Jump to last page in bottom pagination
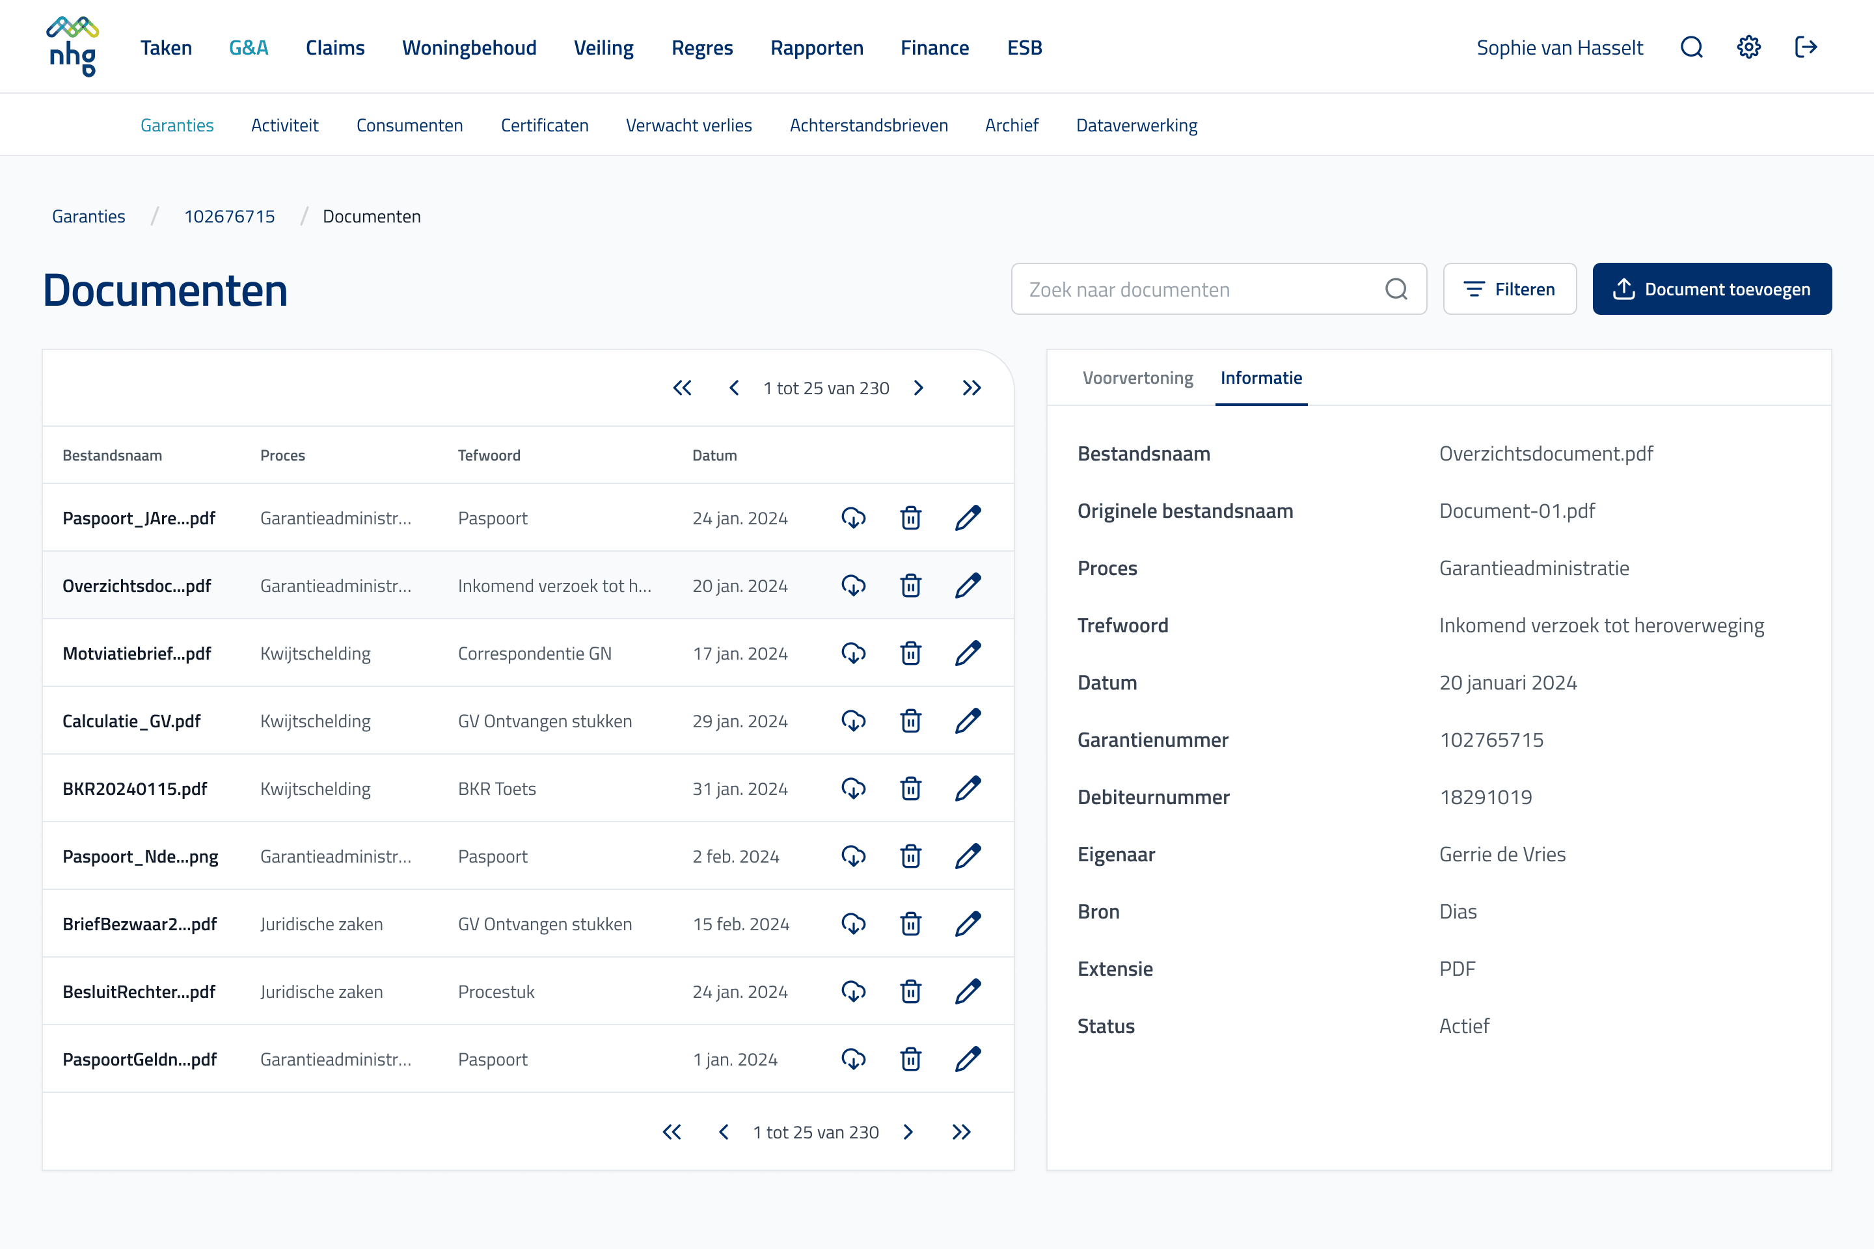This screenshot has height=1249, width=1874. pyautogui.click(x=961, y=1132)
